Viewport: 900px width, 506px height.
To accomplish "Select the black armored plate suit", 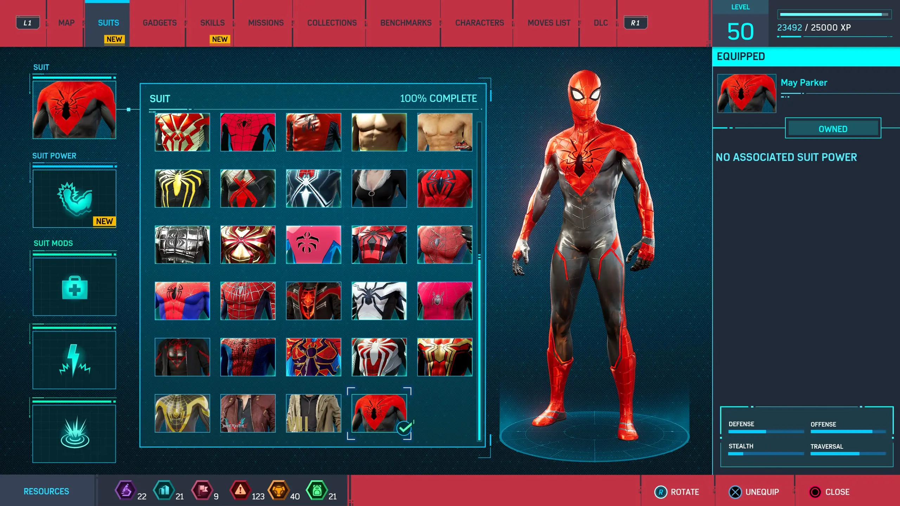I will pyautogui.click(x=182, y=245).
